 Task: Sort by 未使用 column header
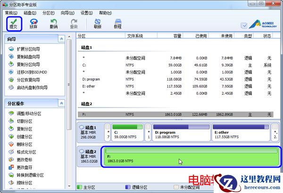point(222,36)
